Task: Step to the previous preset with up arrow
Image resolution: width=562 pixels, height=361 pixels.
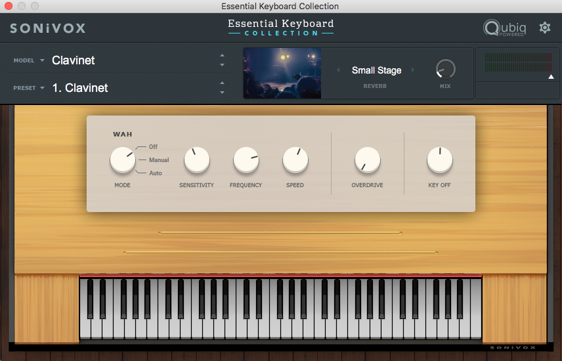Action: [x=222, y=83]
